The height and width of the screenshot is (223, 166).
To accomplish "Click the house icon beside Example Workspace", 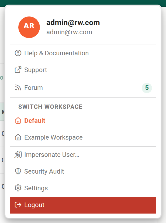I will pyautogui.click(x=18, y=137).
